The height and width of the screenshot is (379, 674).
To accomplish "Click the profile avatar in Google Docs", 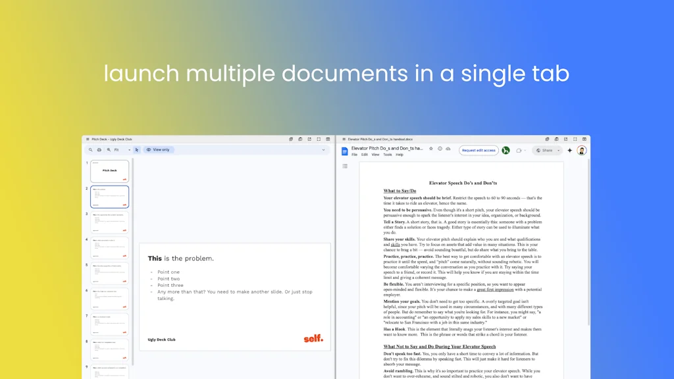I will pos(581,150).
